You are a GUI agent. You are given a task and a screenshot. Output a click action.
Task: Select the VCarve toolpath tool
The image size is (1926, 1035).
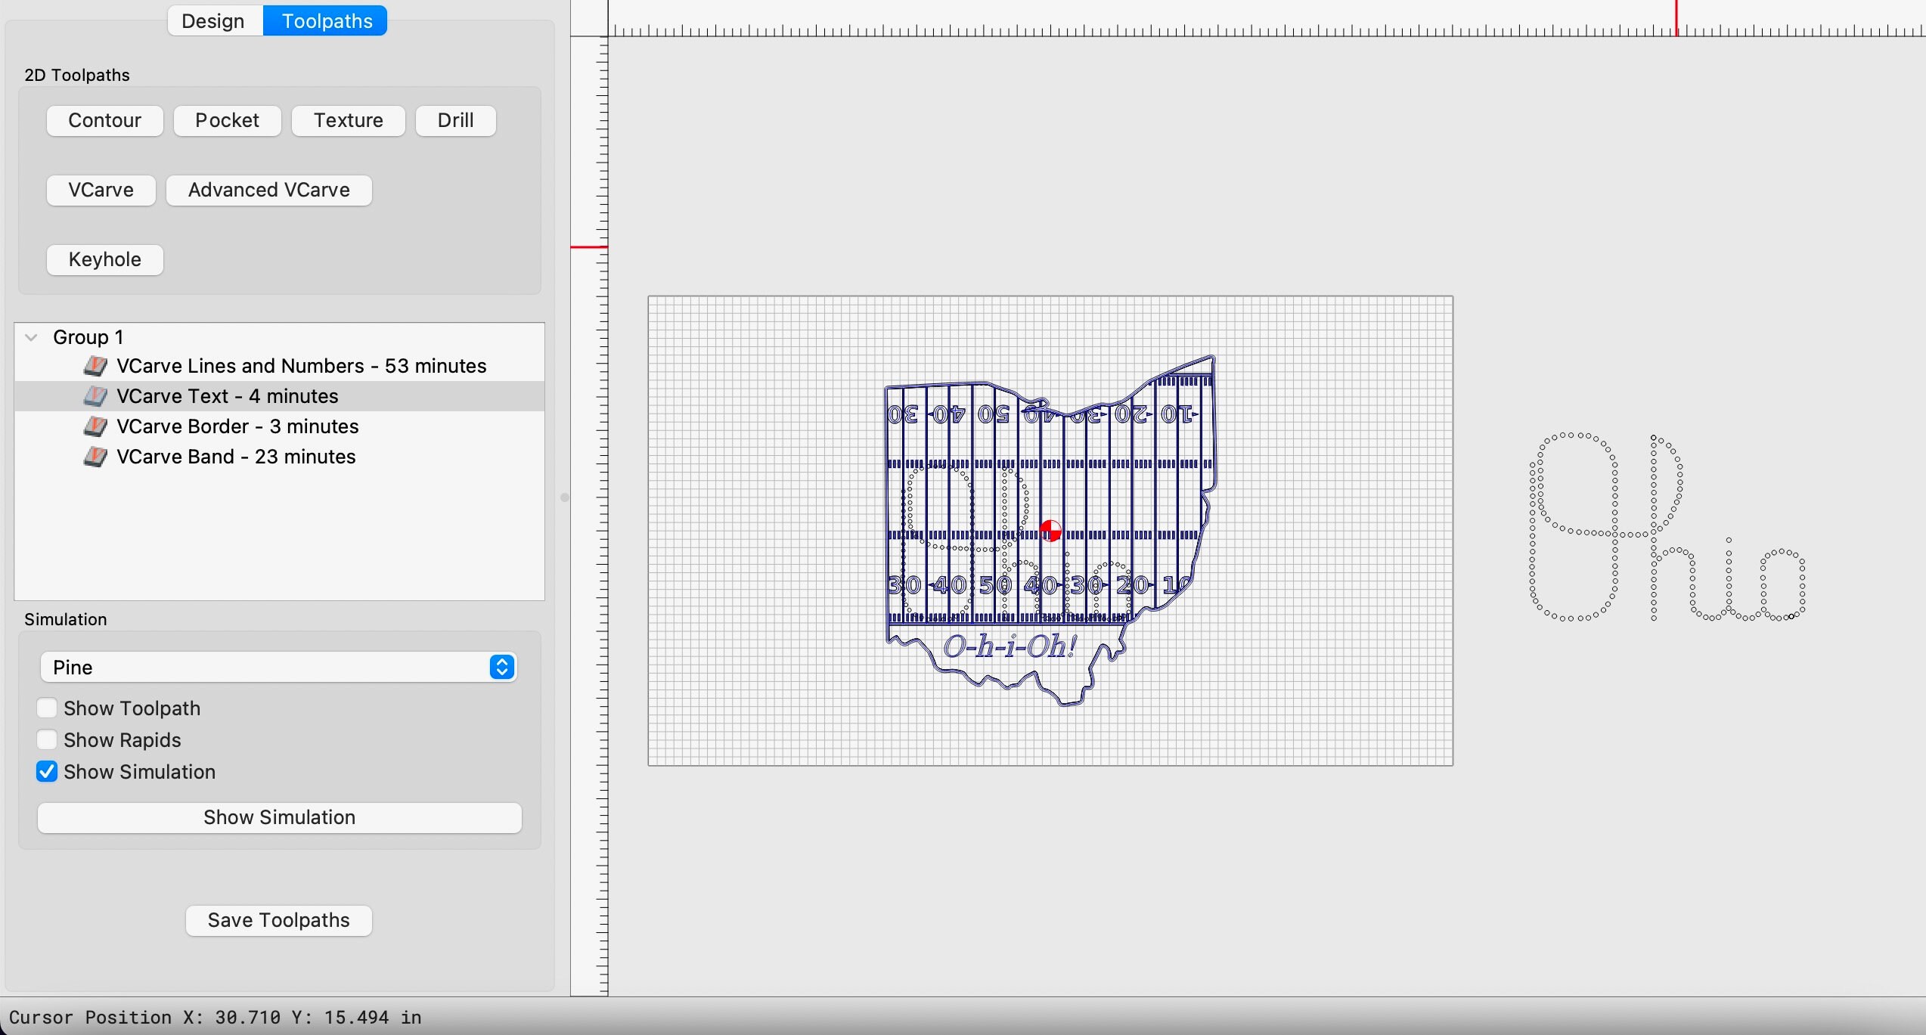(101, 190)
